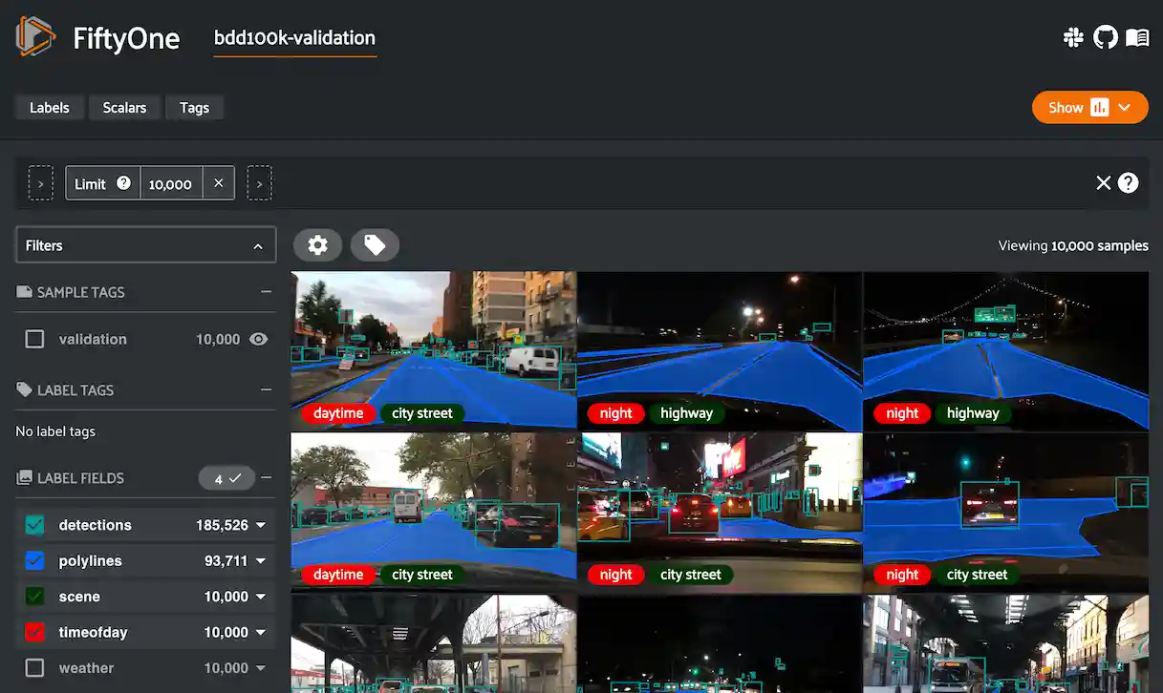Open the Show plots dropdown button
The image size is (1163, 693).
click(x=1089, y=107)
